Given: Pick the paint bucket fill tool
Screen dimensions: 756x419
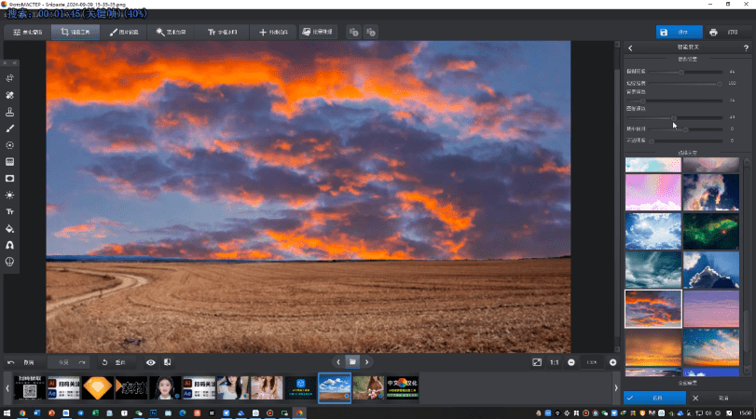Looking at the screenshot, I should [x=9, y=228].
